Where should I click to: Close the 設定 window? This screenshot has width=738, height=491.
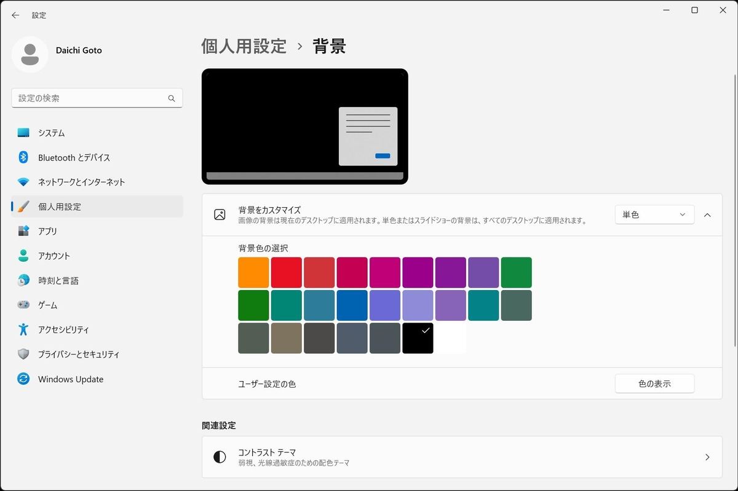pyautogui.click(x=723, y=10)
